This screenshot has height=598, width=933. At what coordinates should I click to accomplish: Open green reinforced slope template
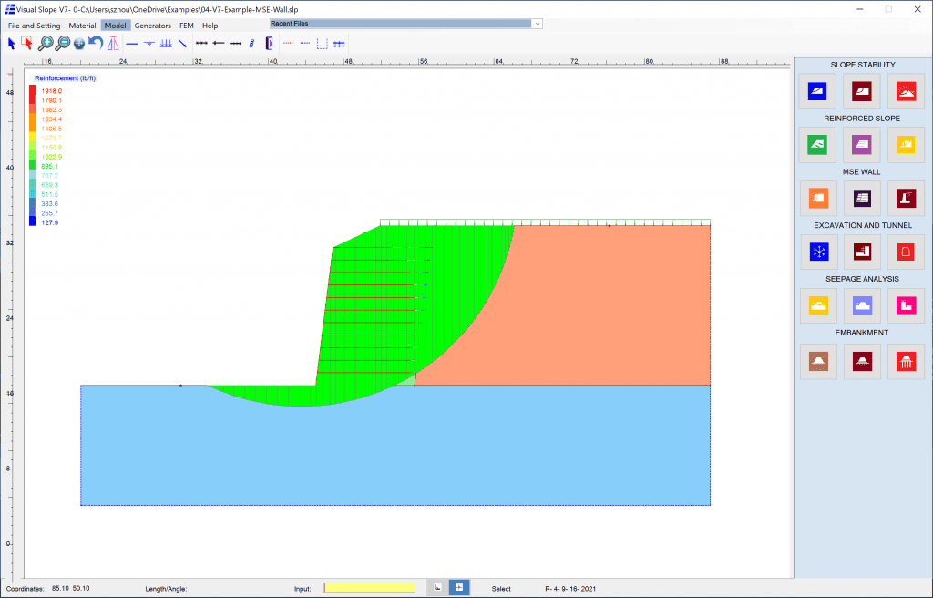[817, 145]
